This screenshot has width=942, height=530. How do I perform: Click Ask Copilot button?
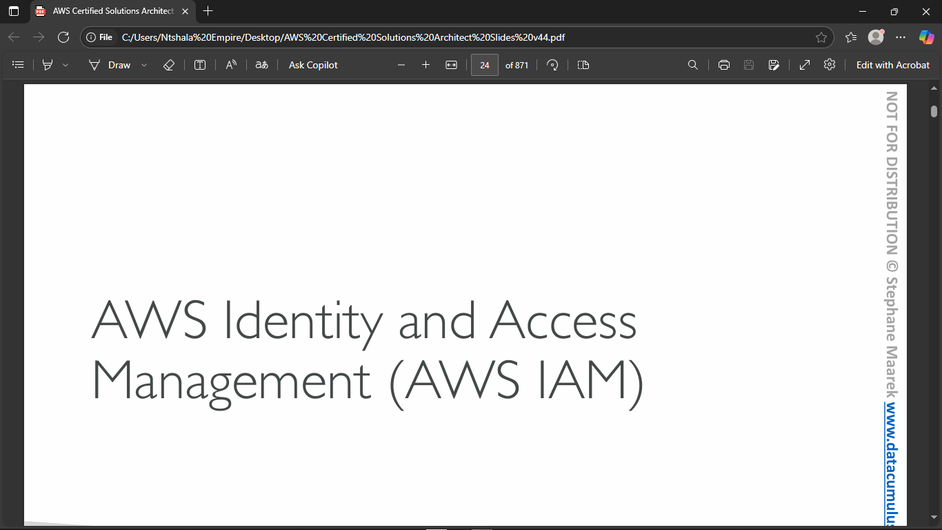[x=313, y=65]
